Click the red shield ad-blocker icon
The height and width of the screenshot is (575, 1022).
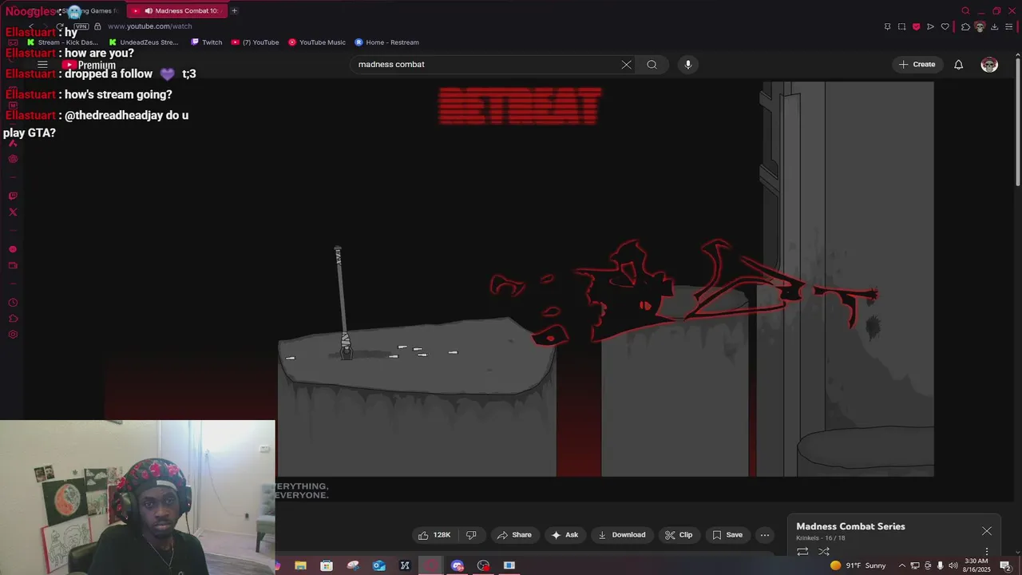click(916, 26)
